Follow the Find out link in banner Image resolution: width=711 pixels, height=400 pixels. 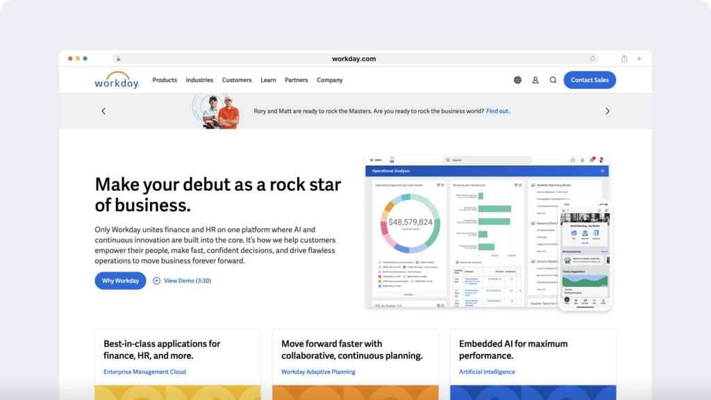click(497, 111)
